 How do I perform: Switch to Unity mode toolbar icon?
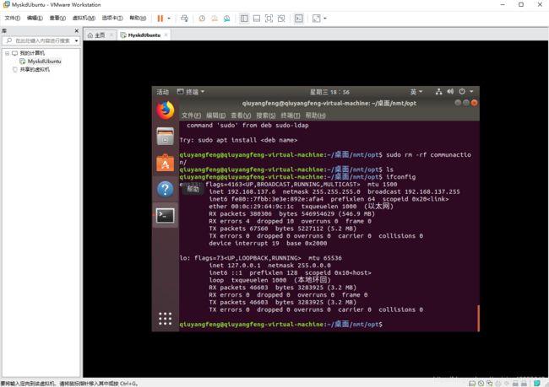281,19
